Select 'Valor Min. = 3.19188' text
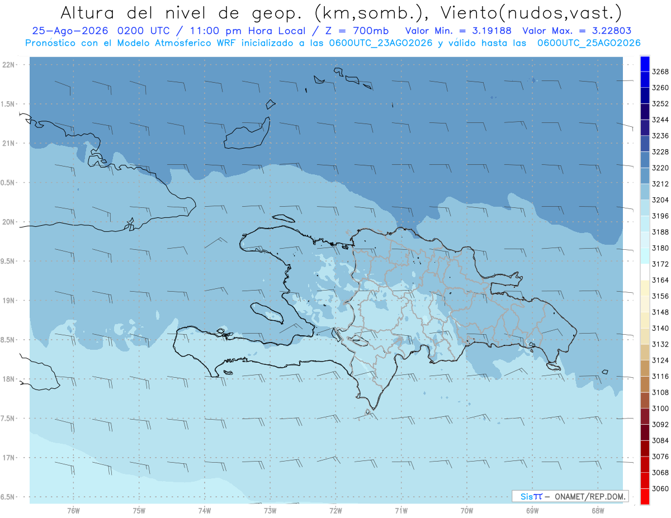 [x=458, y=31]
